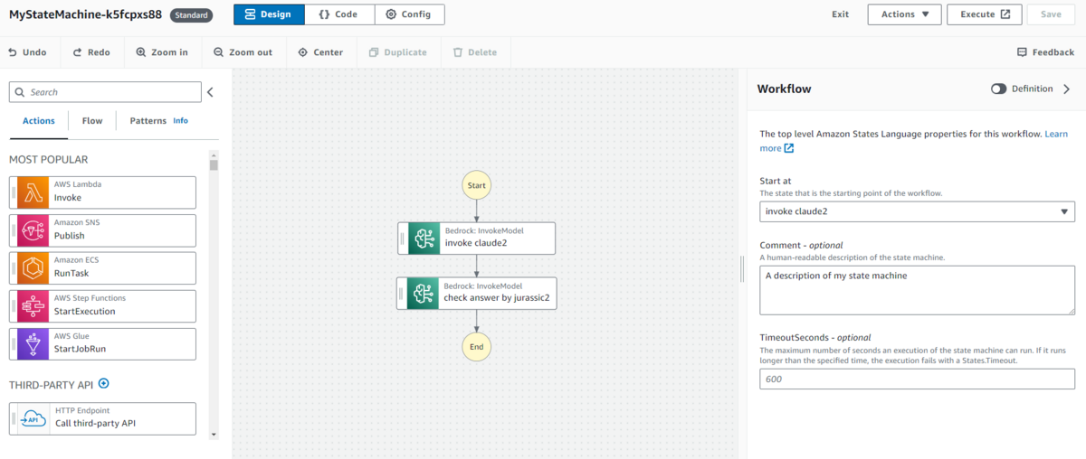Click the HTTP Endpoint API icon
This screenshot has width=1086, height=459.
(x=34, y=418)
